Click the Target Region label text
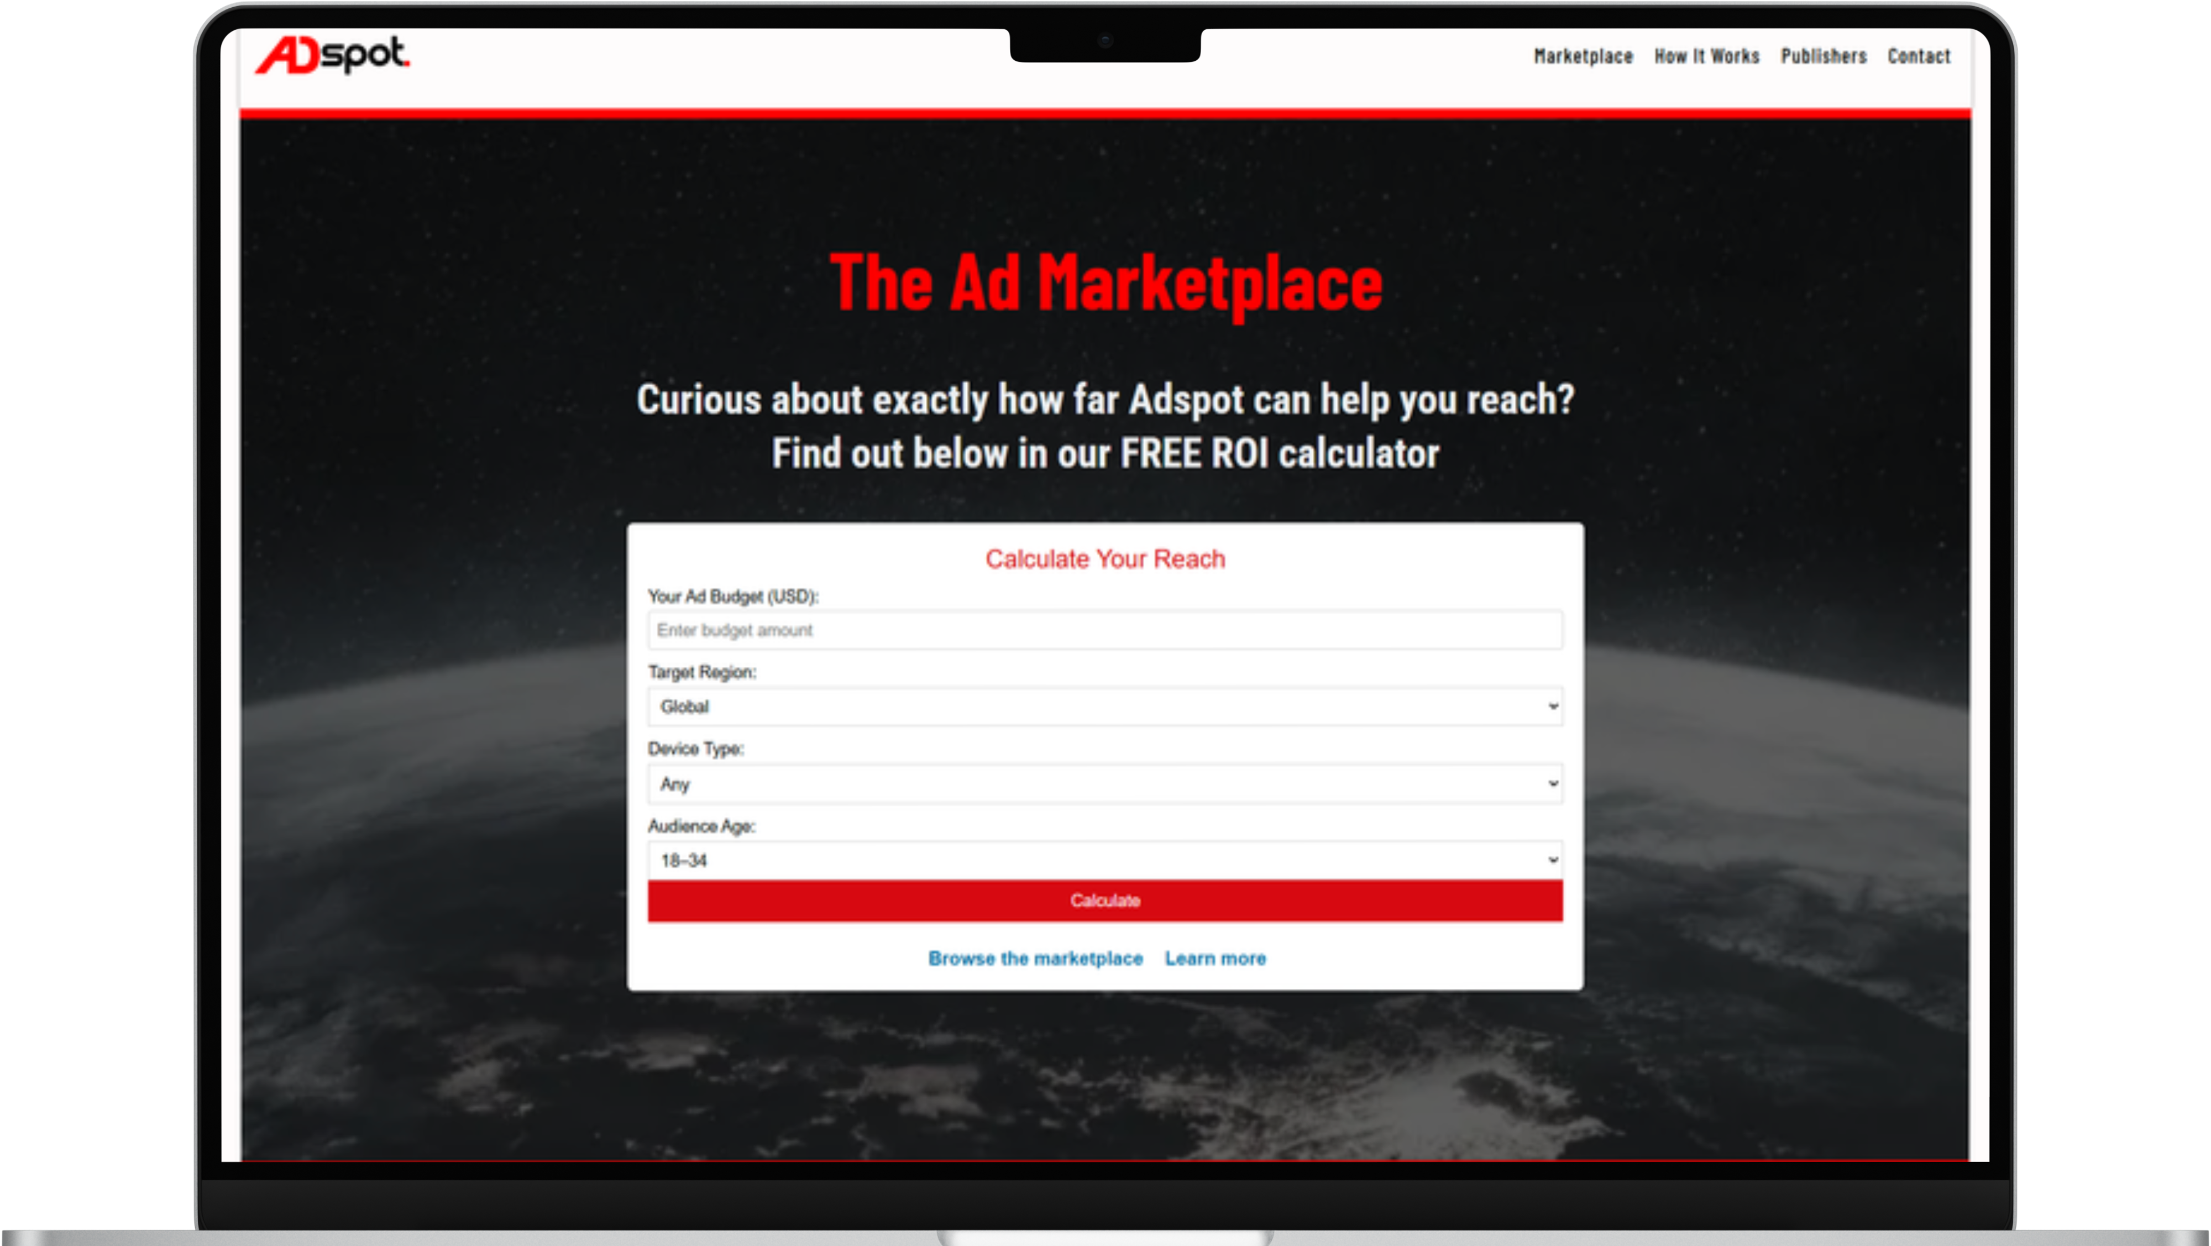Screen dimensions: 2211x1246 coord(701,673)
